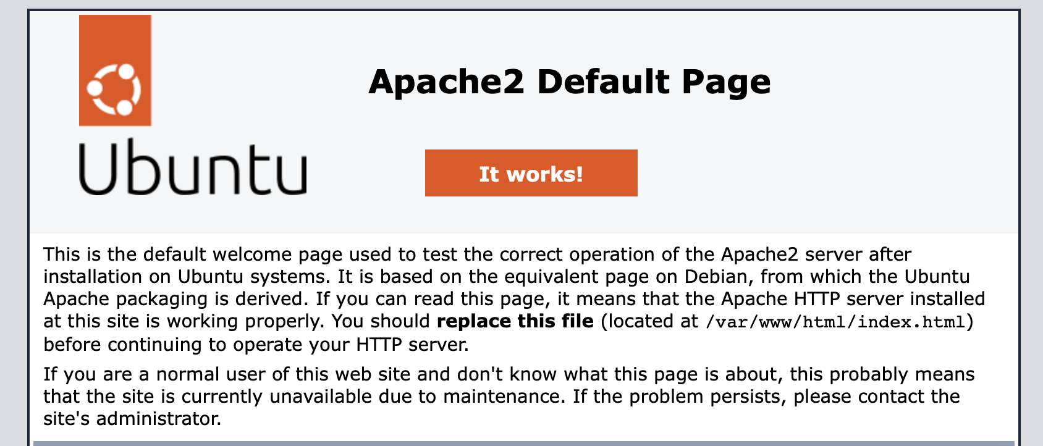Click the /var/www/html/index.html file path
The image size is (1043, 446).
pos(835,322)
